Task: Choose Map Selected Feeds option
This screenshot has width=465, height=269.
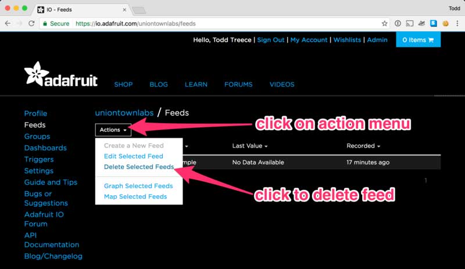Action: click(x=135, y=196)
